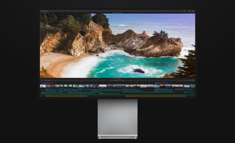Open the Transitions browser icon at the far right
Screen dimensions: 235x143
[x=194, y=80]
